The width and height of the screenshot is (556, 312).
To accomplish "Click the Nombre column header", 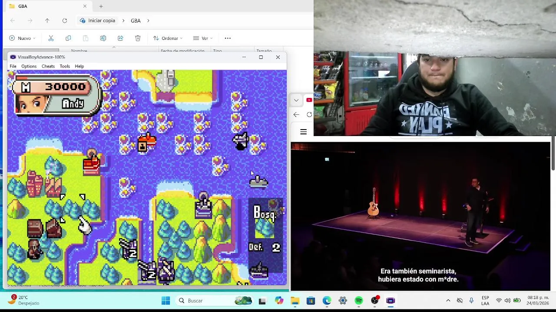I will tap(79, 51).
